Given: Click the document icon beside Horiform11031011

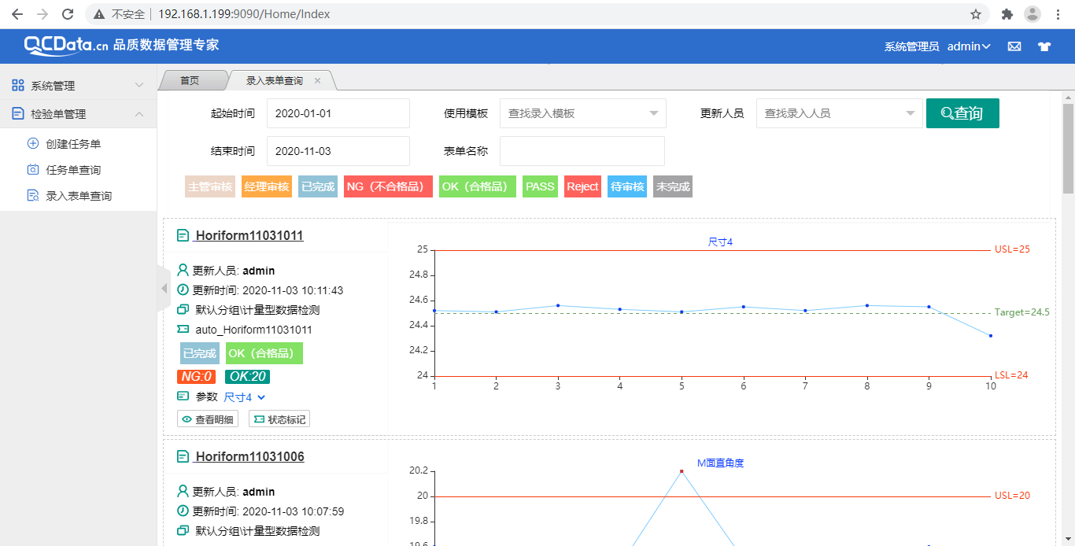Looking at the screenshot, I should pyautogui.click(x=183, y=234).
